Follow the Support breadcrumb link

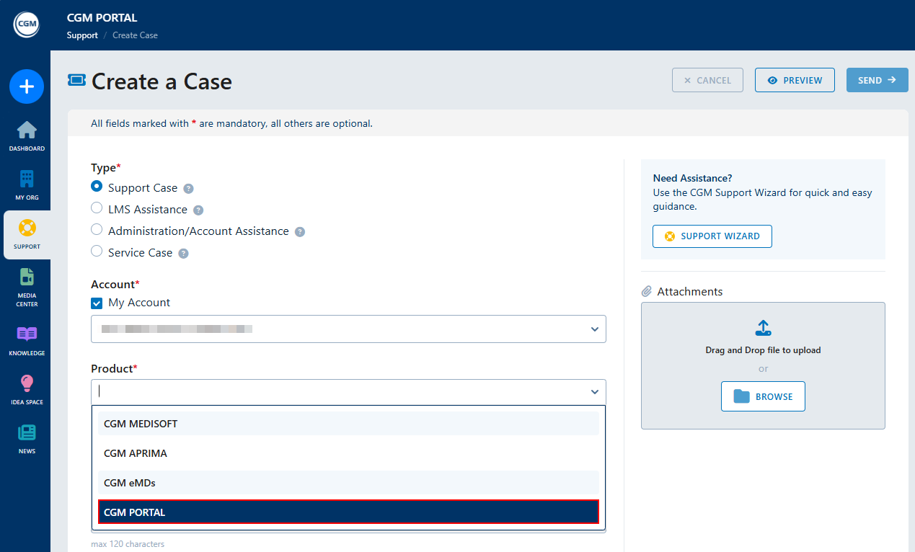pos(82,35)
